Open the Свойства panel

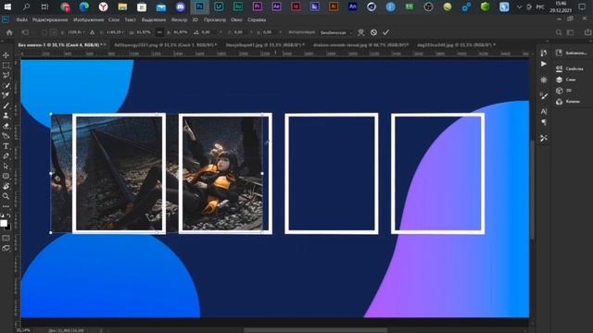[570, 68]
